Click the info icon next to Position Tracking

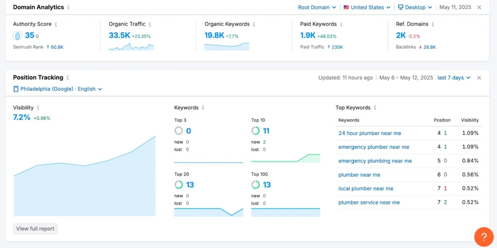coord(68,77)
